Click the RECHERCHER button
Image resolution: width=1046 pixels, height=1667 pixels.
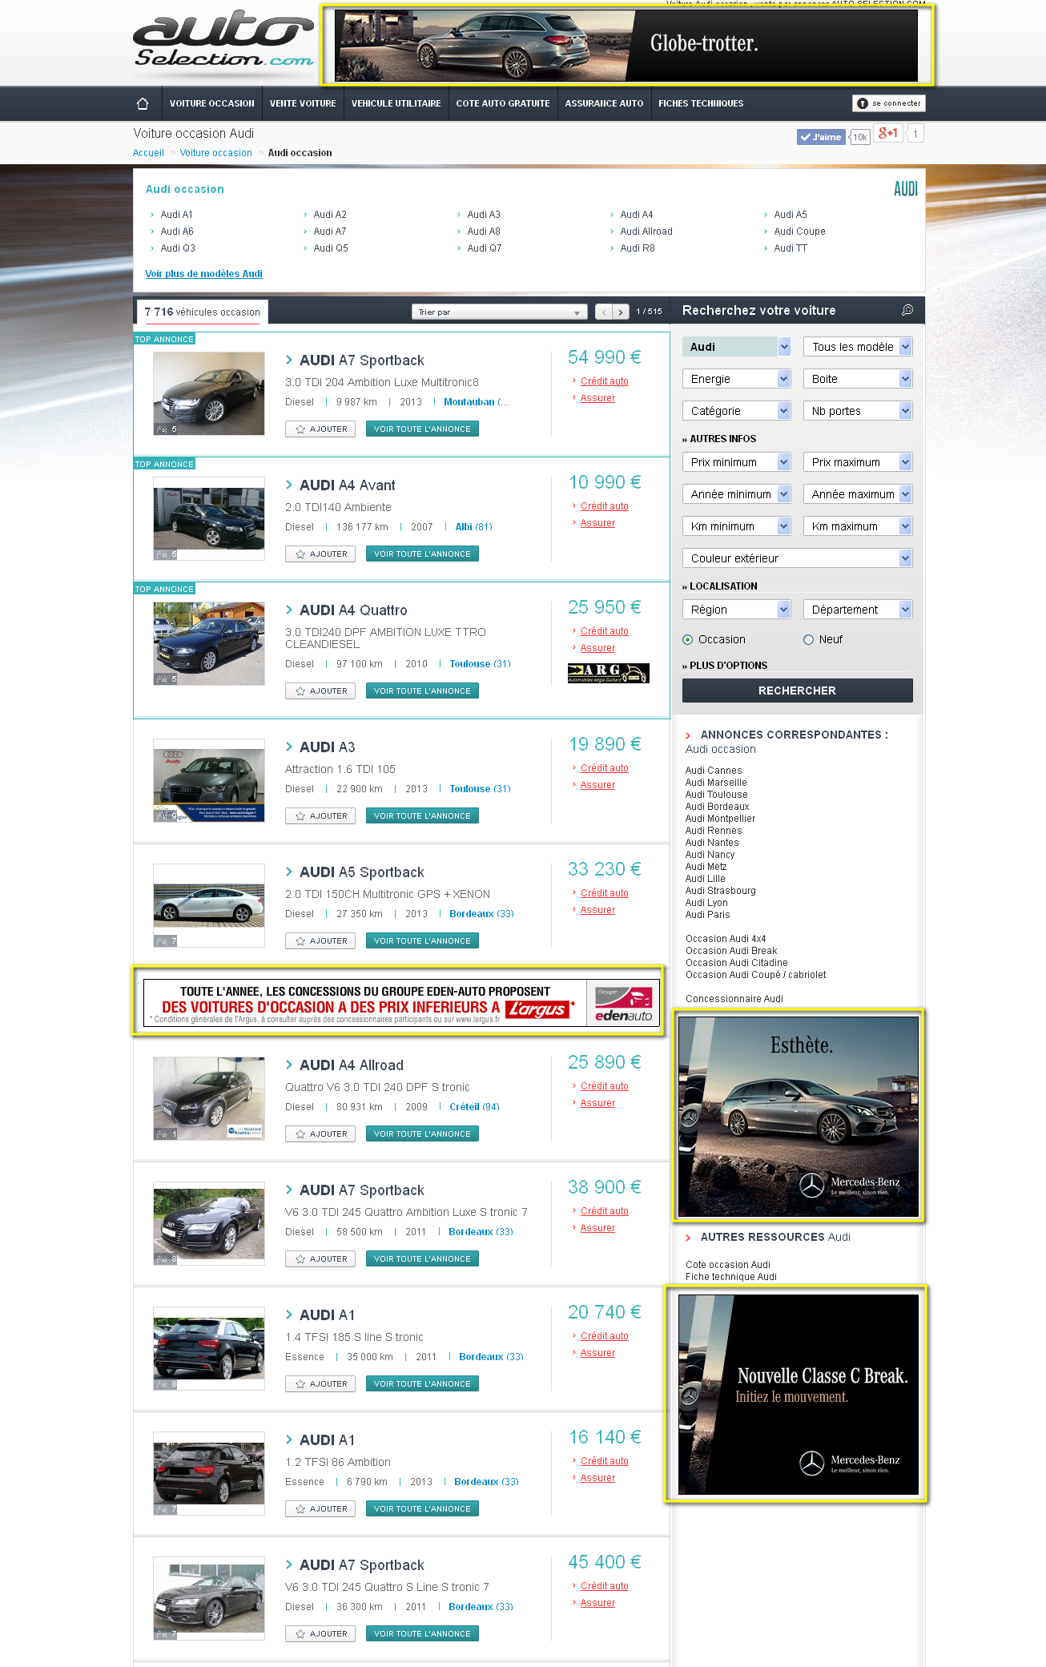[798, 691]
